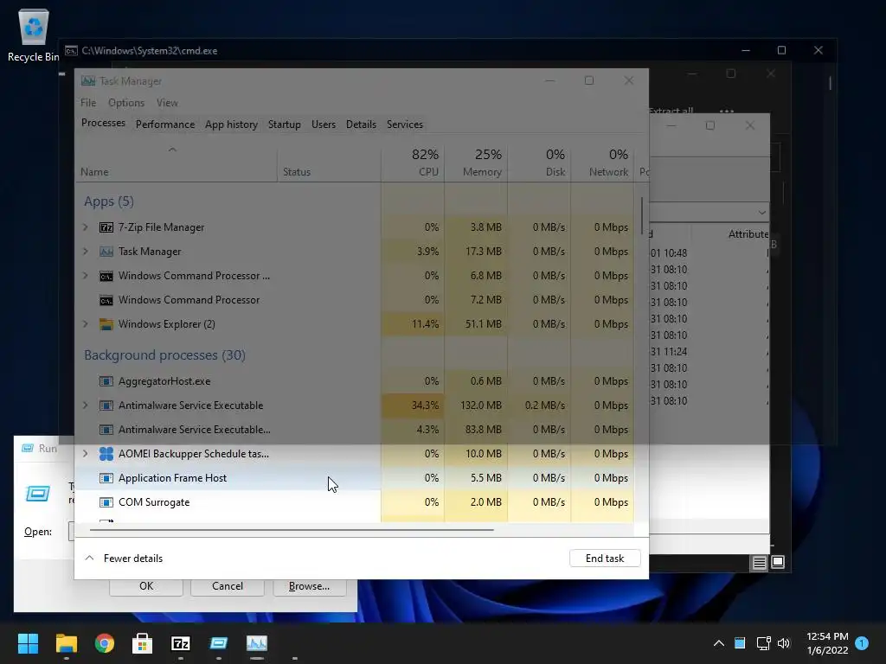
Task: Click the Task Manager title bar icon
Action: (x=88, y=80)
